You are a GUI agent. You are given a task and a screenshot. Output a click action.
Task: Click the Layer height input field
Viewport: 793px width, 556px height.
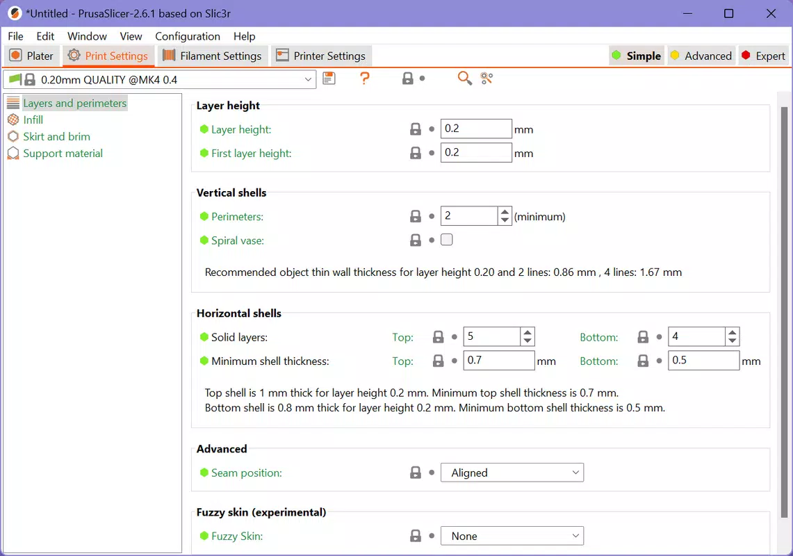[x=476, y=129]
